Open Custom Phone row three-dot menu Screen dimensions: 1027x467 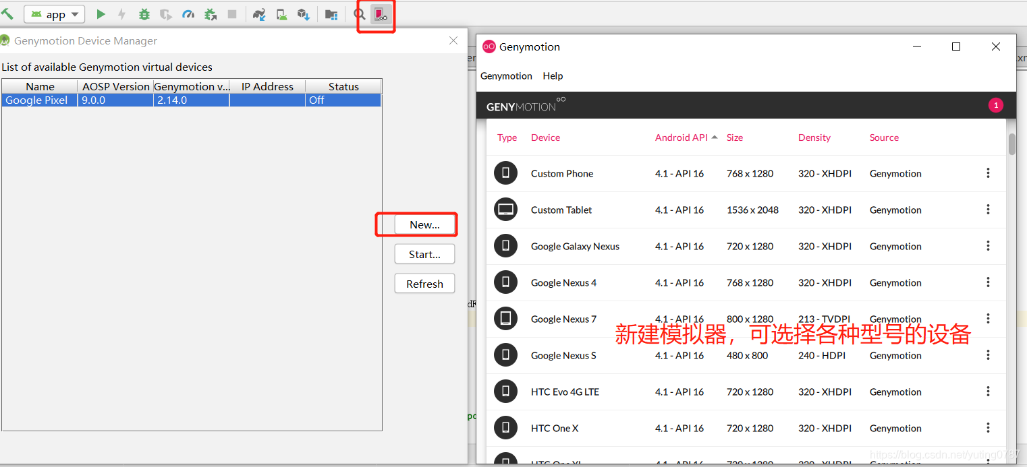point(988,173)
